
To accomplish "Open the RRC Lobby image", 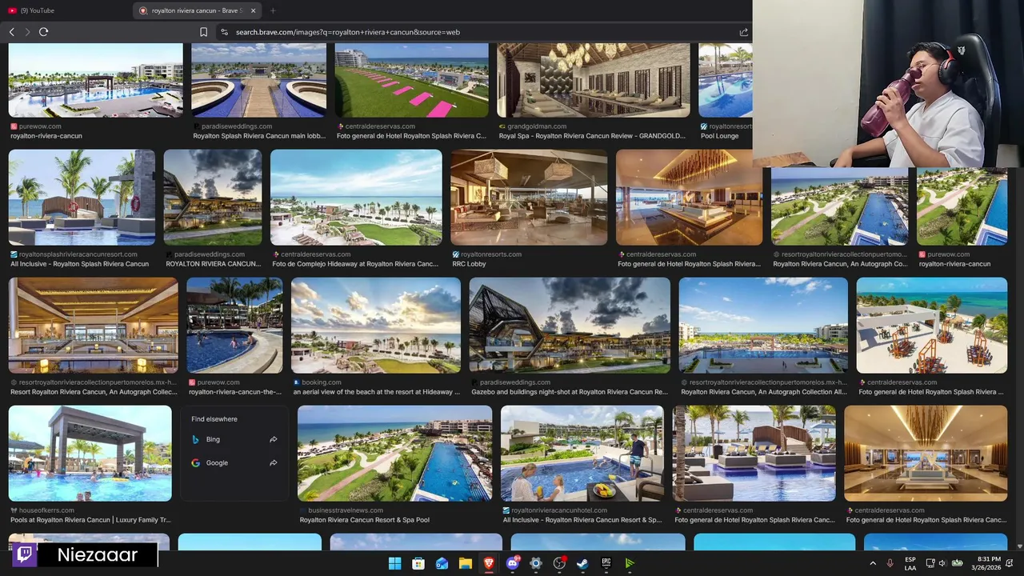I will point(529,198).
